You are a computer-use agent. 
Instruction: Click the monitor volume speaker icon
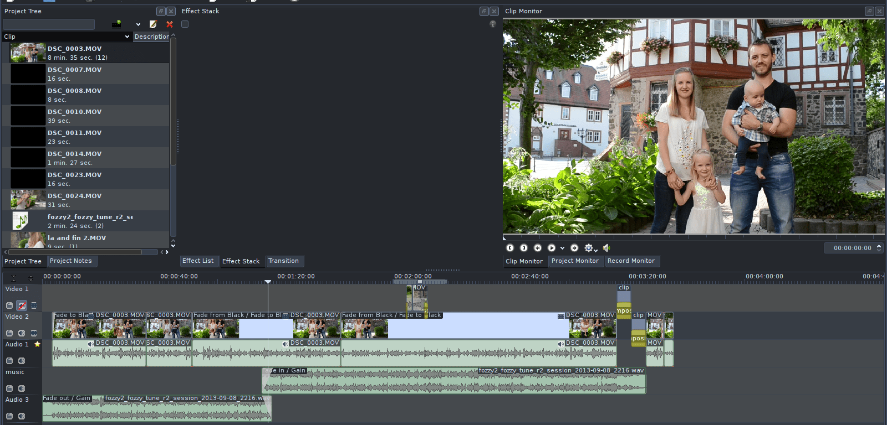pos(606,248)
